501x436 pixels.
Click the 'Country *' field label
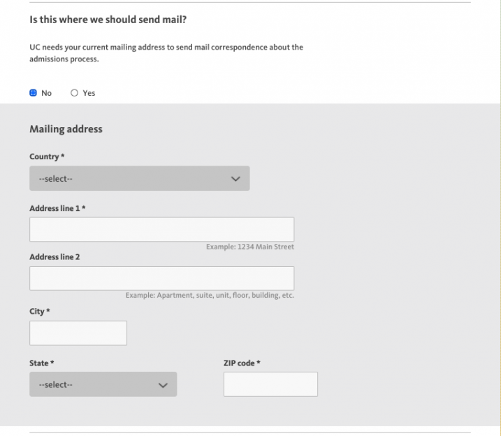click(x=47, y=157)
